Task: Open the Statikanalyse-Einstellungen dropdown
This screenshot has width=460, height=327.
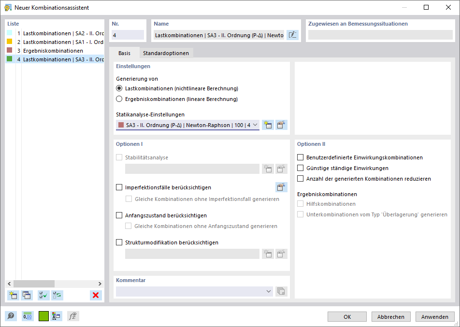Action: click(257, 125)
